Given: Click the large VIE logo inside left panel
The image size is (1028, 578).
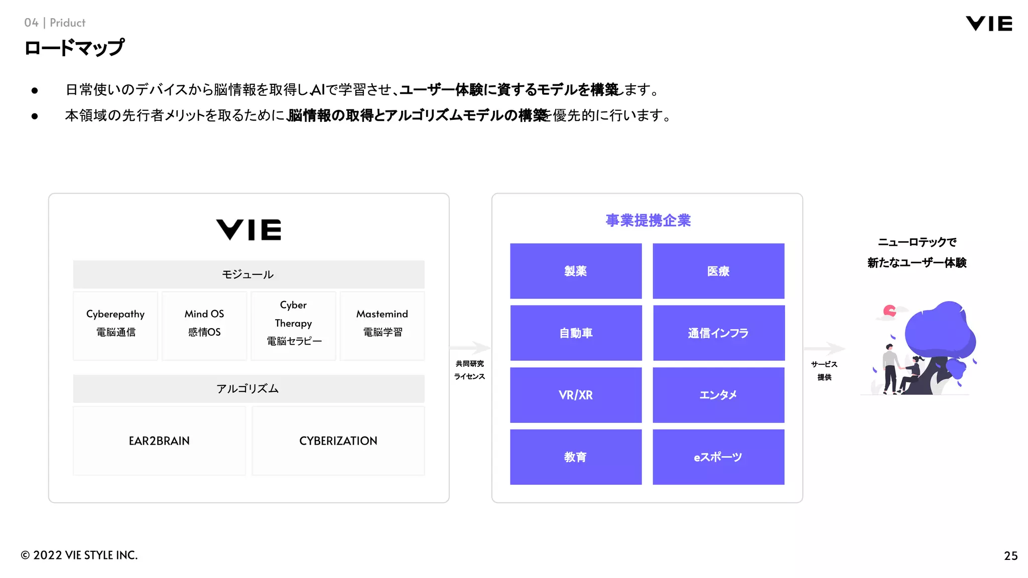Looking at the screenshot, I should pyautogui.click(x=248, y=230).
